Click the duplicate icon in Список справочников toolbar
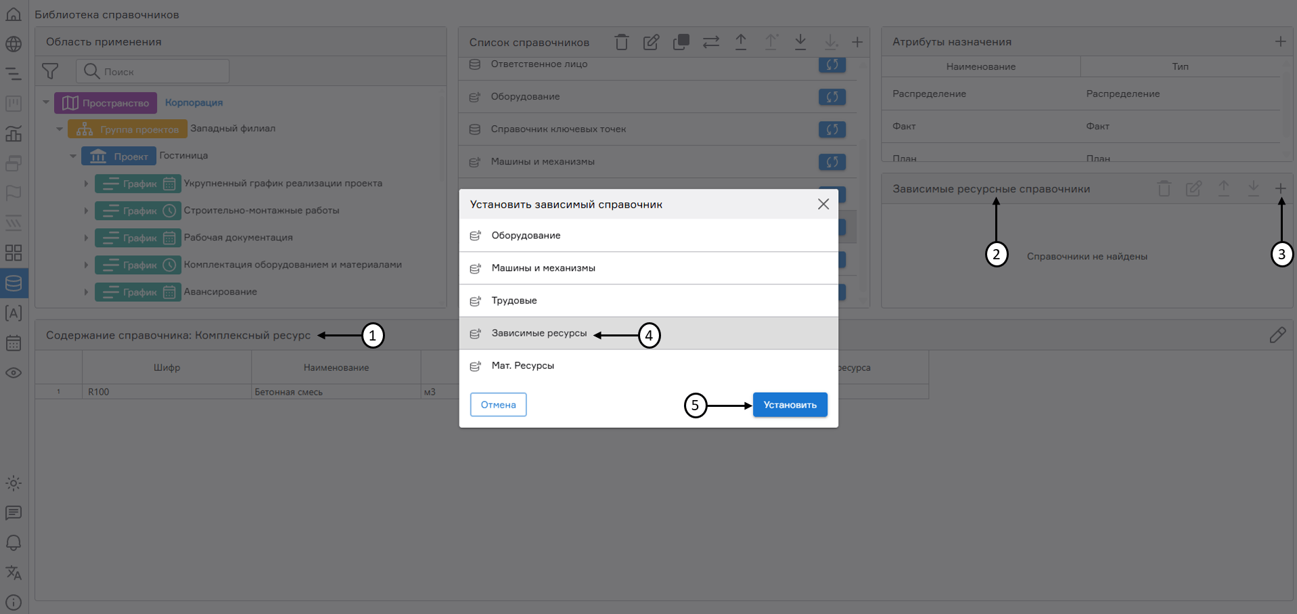 pos(681,43)
